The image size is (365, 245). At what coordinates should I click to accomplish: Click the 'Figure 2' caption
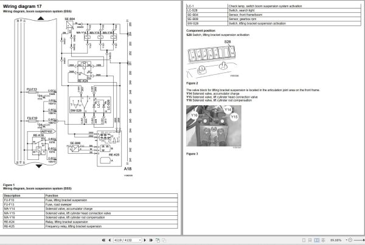point(192,83)
